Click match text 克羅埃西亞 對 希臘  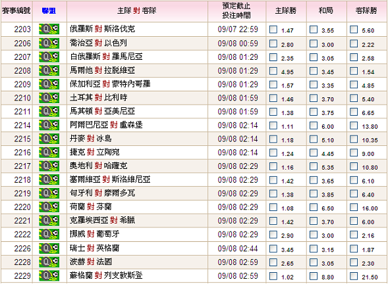pyautogui.click(x=102, y=220)
